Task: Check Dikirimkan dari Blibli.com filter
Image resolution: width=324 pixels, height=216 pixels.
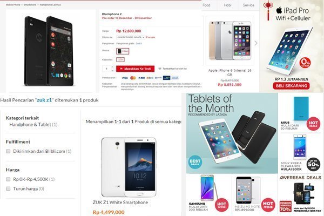Action: pyautogui.click(x=8, y=151)
